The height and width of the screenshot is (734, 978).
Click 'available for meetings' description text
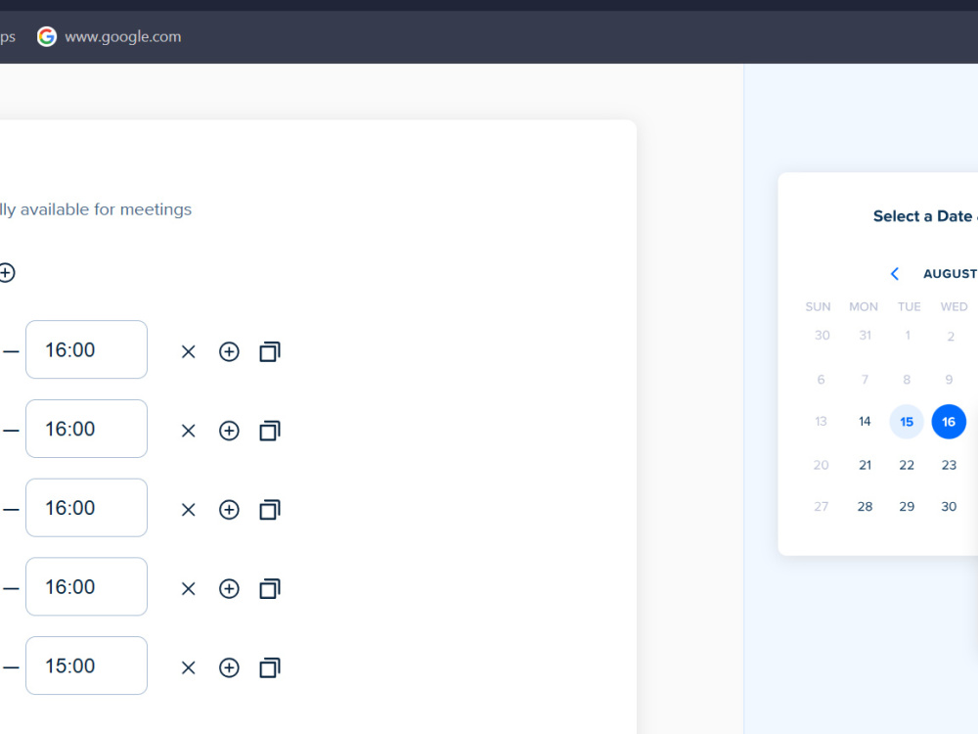tap(106, 209)
